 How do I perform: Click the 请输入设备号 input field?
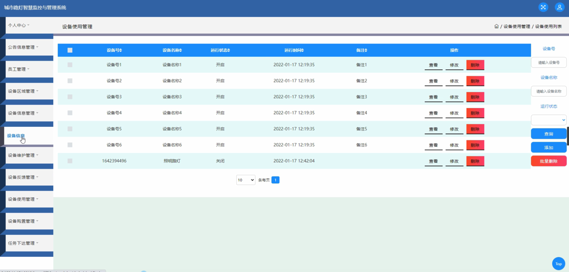[x=549, y=62]
